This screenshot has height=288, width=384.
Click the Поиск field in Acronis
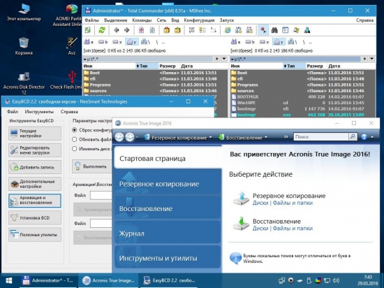coord(321,136)
